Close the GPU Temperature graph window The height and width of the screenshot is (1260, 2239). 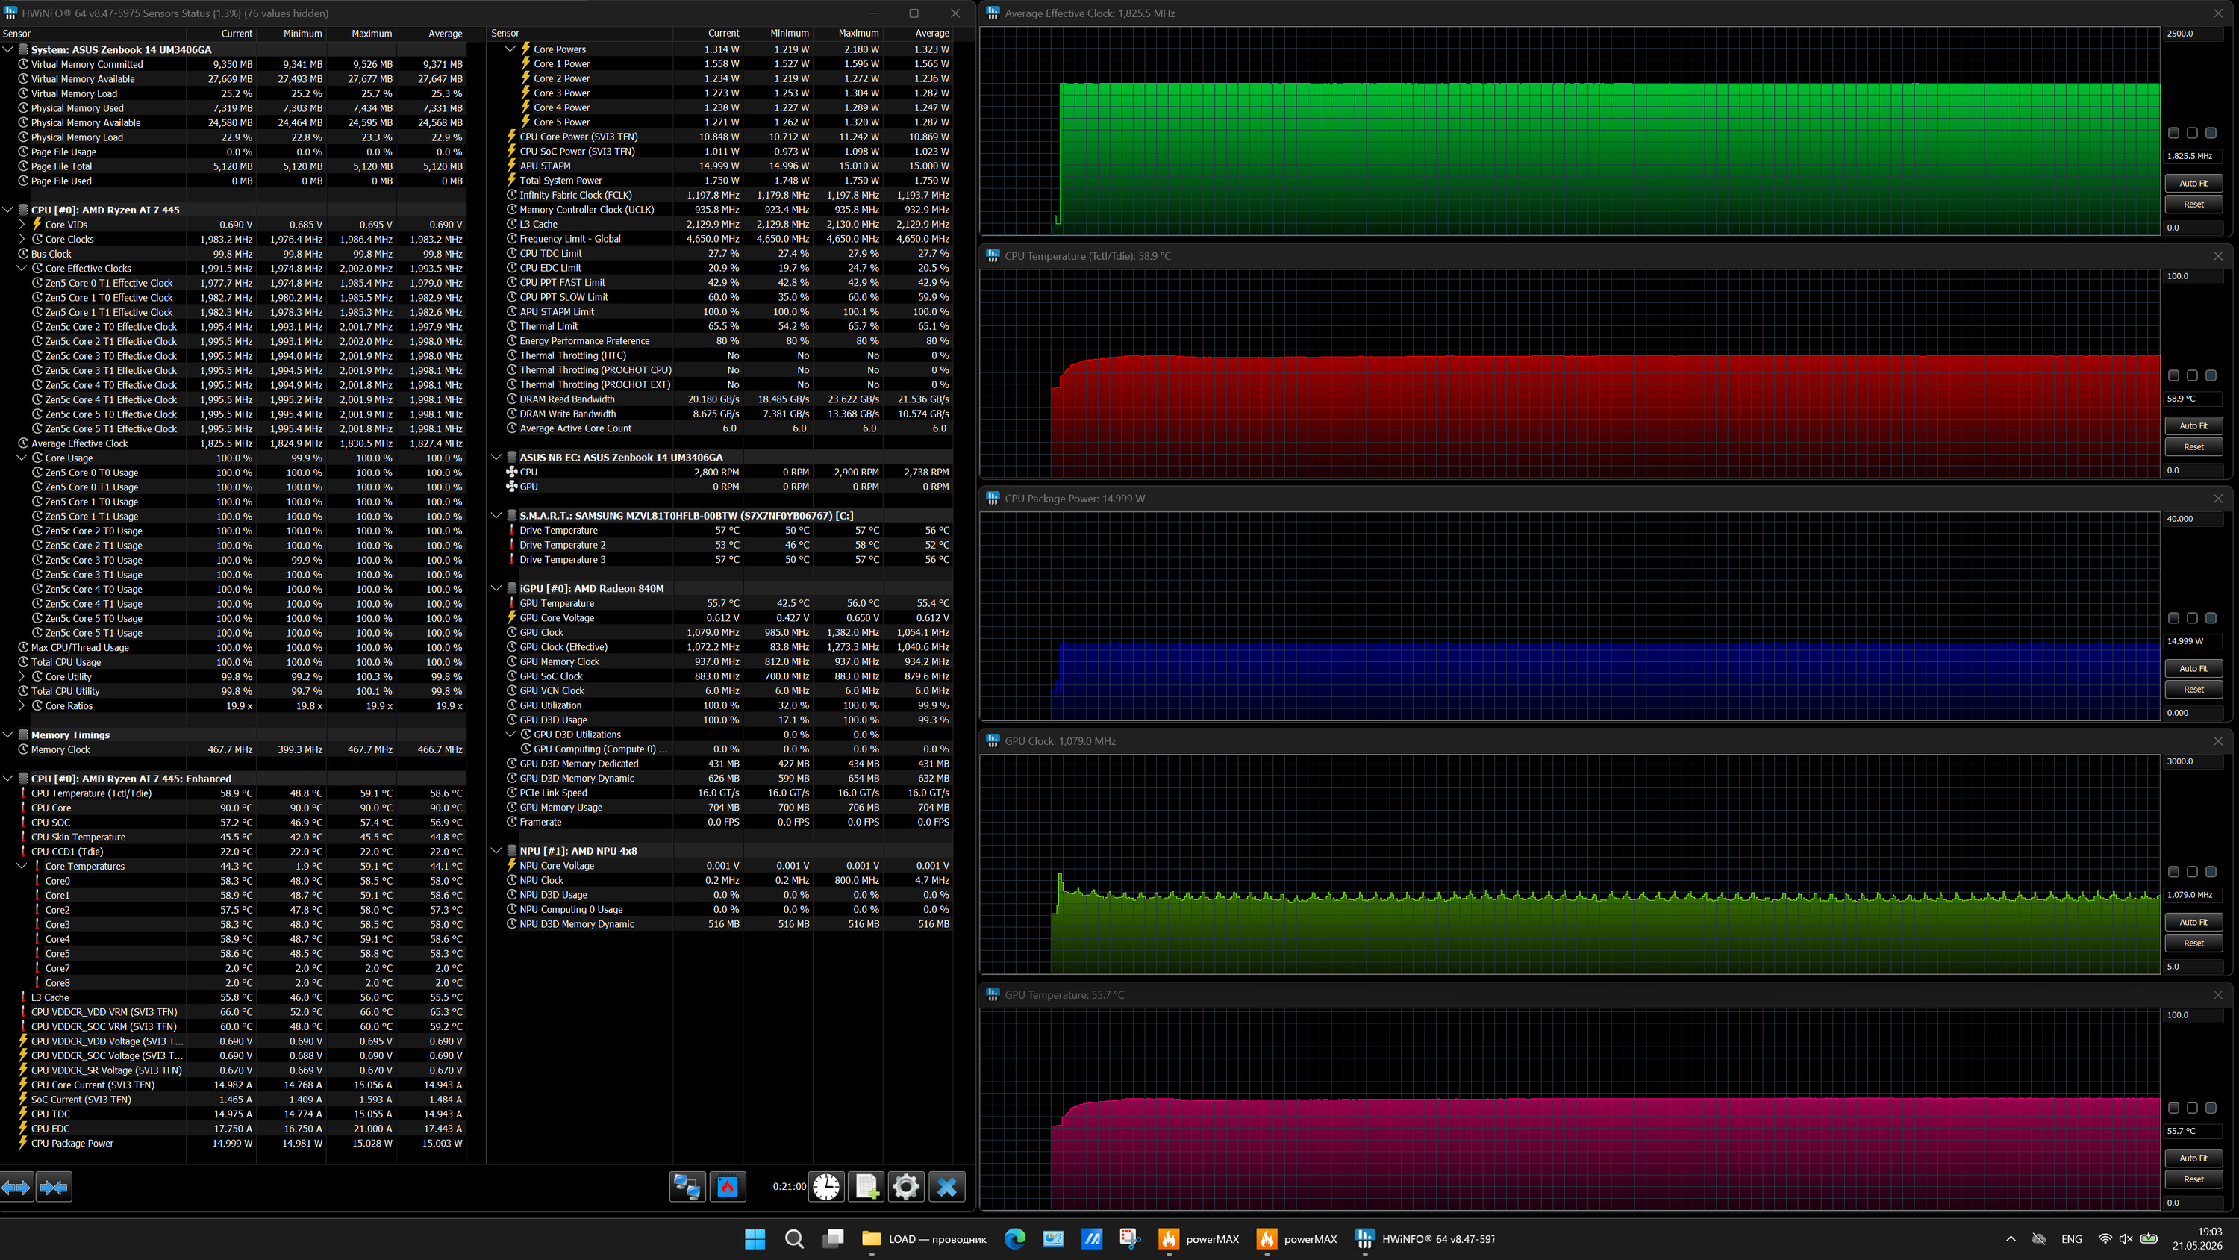click(x=2218, y=995)
